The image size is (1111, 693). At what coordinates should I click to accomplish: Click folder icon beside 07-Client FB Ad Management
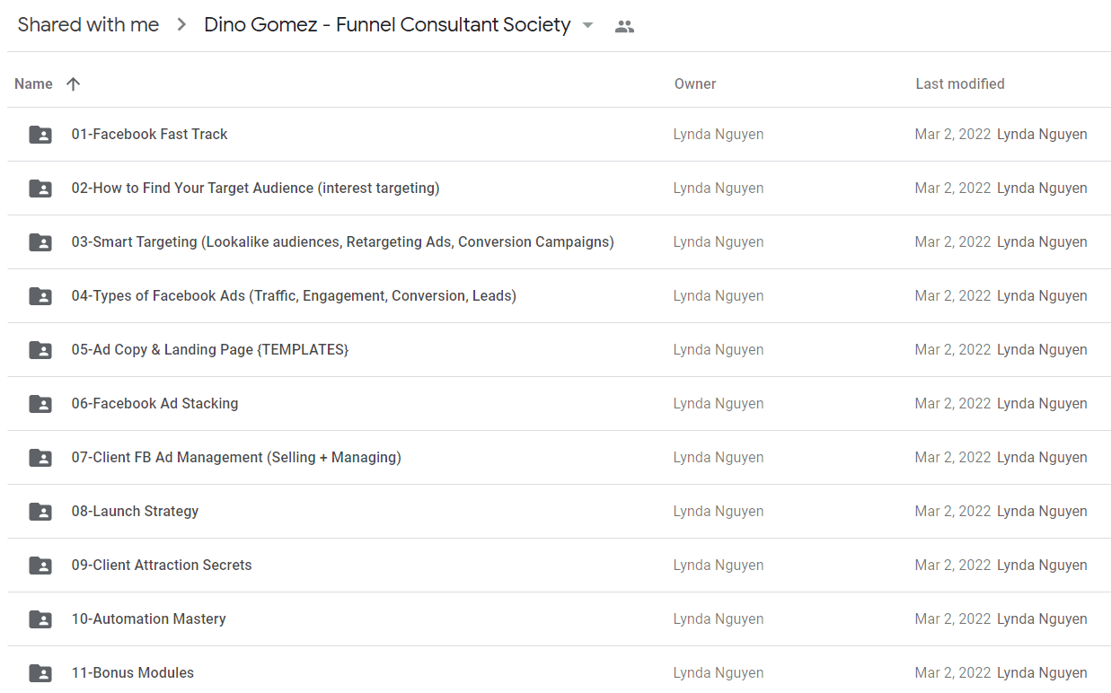pos(40,458)
